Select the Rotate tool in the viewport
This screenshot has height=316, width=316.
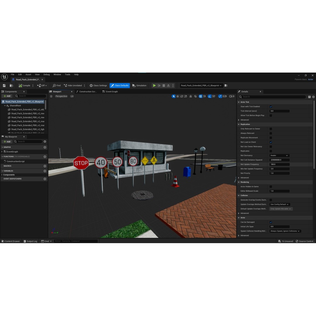(181, 96)
